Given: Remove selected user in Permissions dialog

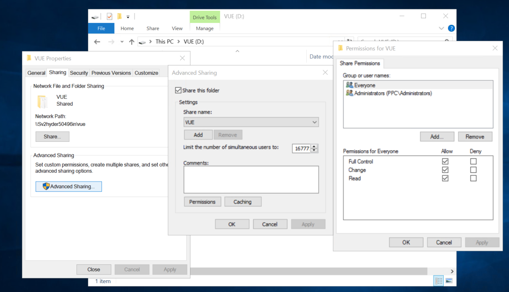Looking at the screenshot, I should click(475, 137).
